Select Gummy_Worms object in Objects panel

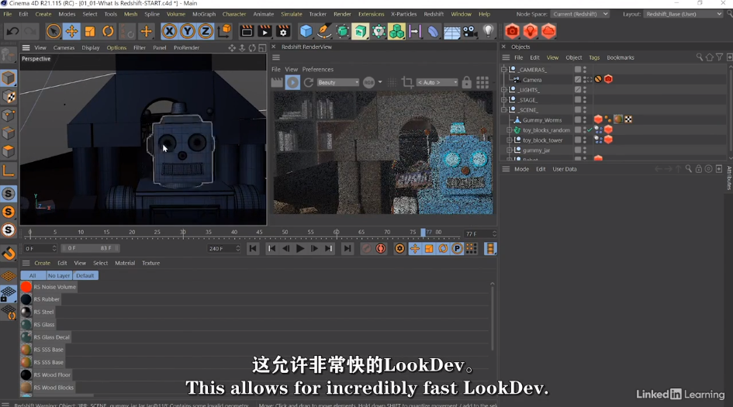[542, 120]
